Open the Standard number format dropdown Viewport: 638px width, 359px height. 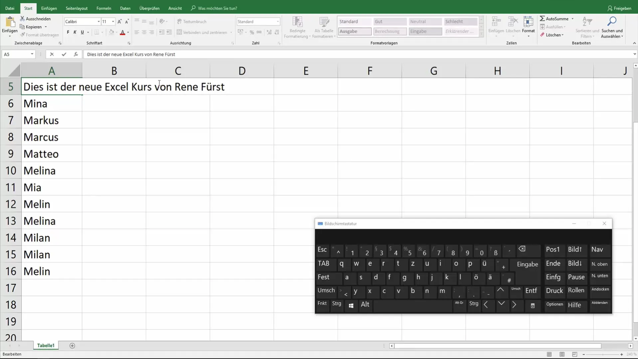278,22
